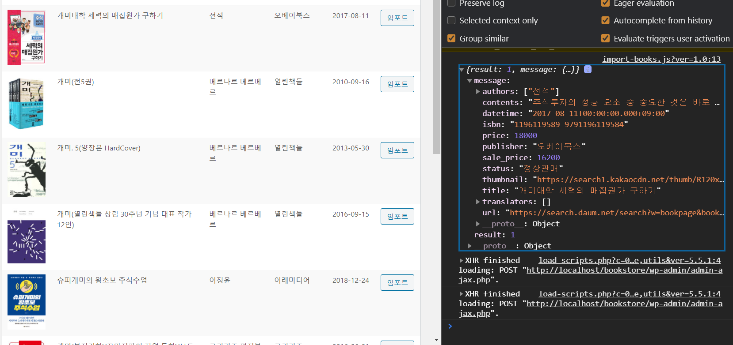Open cover thumbnail of 개미 30주년 기념 edition
This screenshot has height=345, width=733.
point(27,236)
